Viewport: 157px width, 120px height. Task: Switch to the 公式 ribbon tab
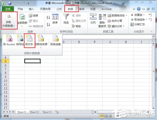[59, 9]
